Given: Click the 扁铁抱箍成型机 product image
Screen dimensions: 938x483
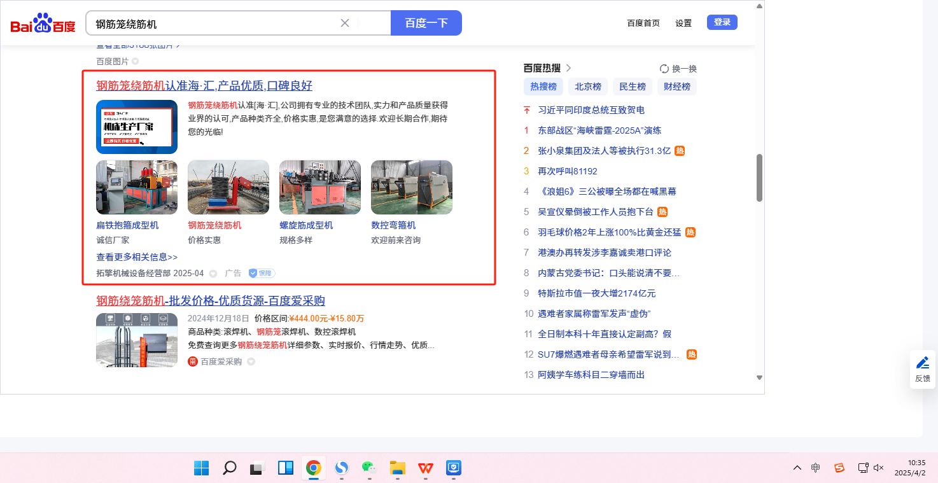Looking at the screenshot, I should pyautogui.click(x=137, y=187).
